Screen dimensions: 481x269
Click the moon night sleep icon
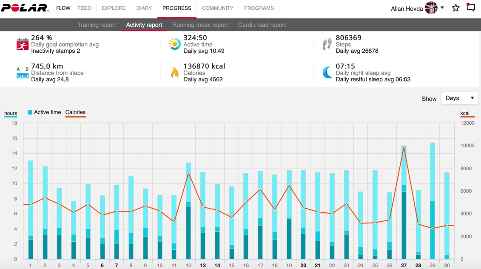click(x=327, y=72)
